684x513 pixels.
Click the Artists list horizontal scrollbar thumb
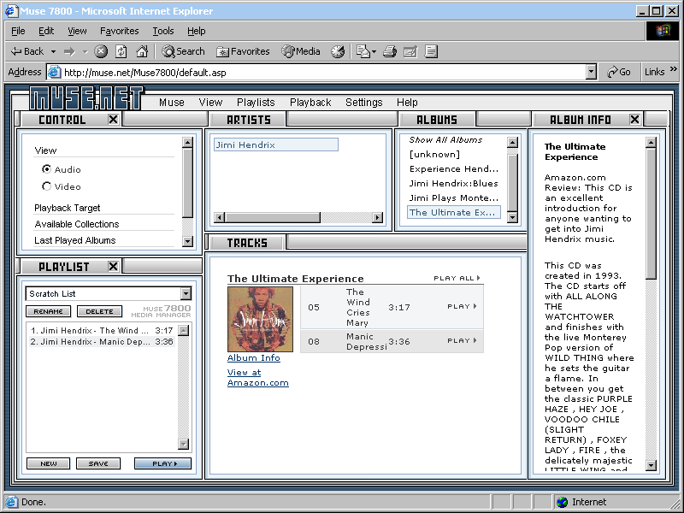coord(273,217)
